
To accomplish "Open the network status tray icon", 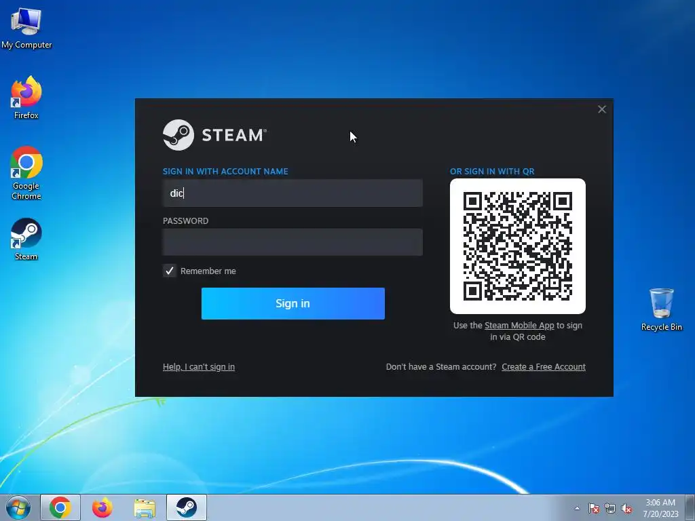I will click(x=610, y=508).
